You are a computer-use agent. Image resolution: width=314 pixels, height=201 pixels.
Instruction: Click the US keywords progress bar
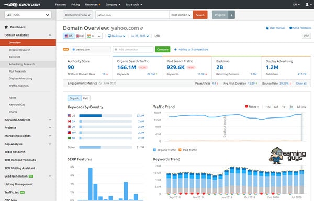(106, 116)
